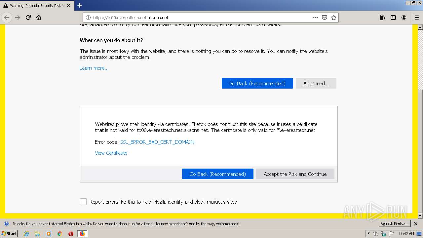Viewport: 423px width, 238px height.
Task: Launch Chrome from taskbar
Action: coord(60,234)
